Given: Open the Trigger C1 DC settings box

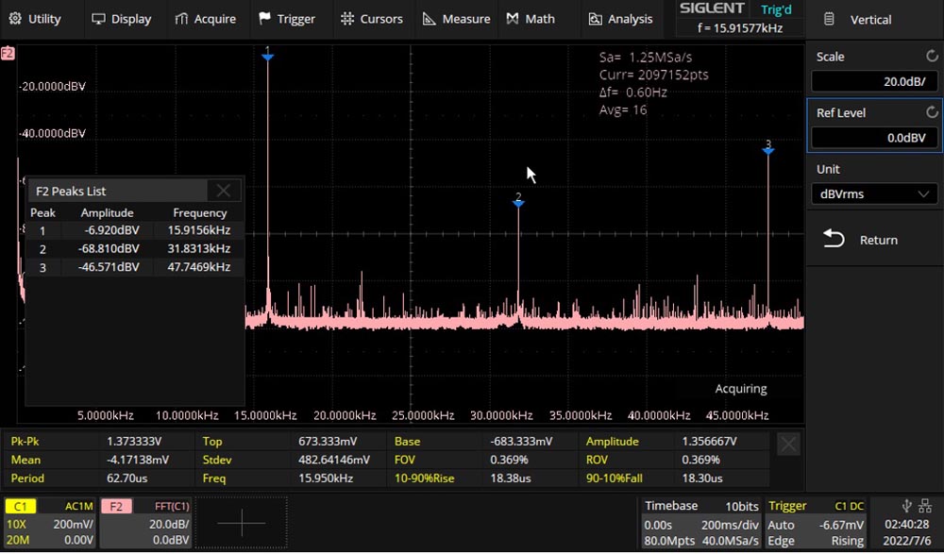Looking at the screenshot, I should pos(817,523).
